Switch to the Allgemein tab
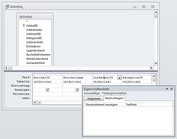 (94, 99)
